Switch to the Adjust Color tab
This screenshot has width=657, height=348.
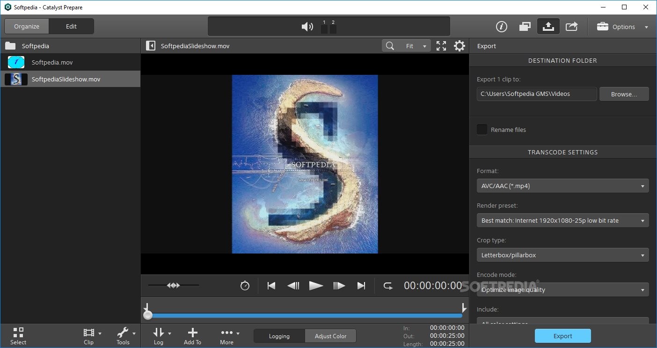click(x=330, y=336)
